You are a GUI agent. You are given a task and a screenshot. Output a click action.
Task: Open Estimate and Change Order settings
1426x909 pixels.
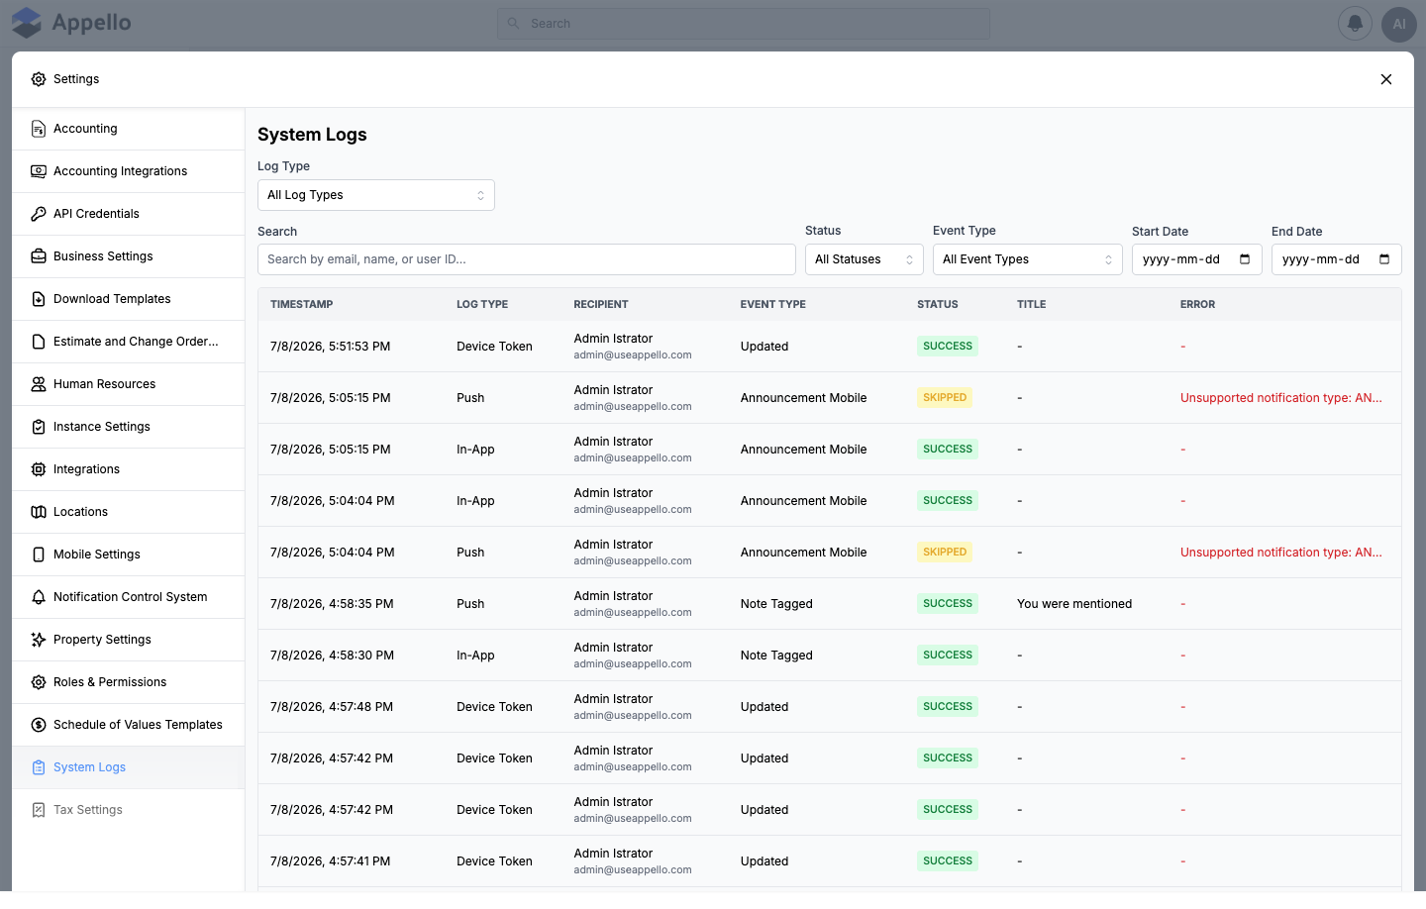pos(129,342)
